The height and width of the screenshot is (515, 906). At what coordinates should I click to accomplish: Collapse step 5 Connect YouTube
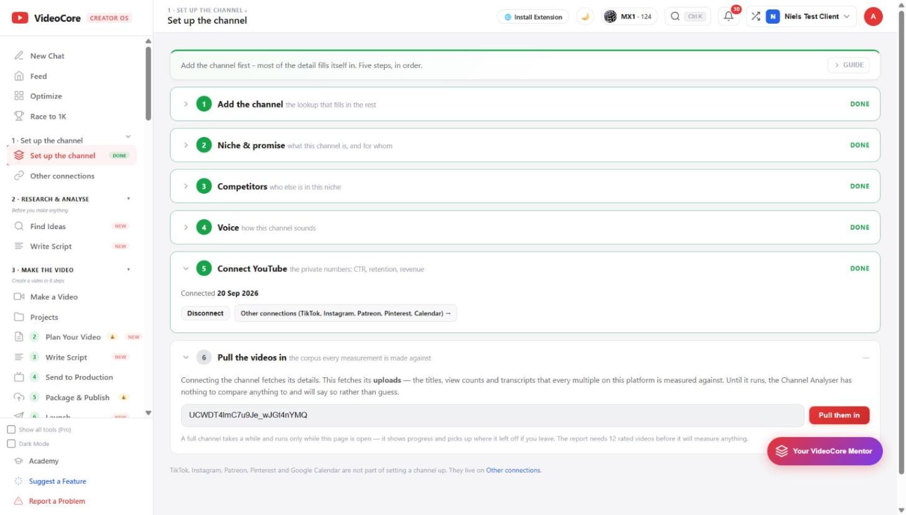(185, 268)
